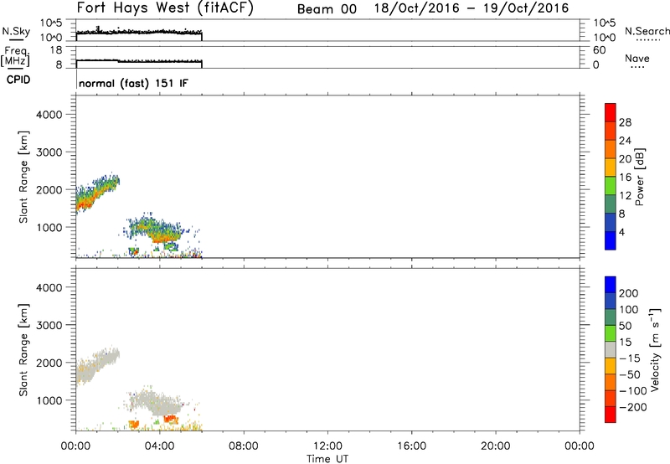Click the 'Nave' legend label
Viewport: 670px width, 464px height.
coord(637,58)
